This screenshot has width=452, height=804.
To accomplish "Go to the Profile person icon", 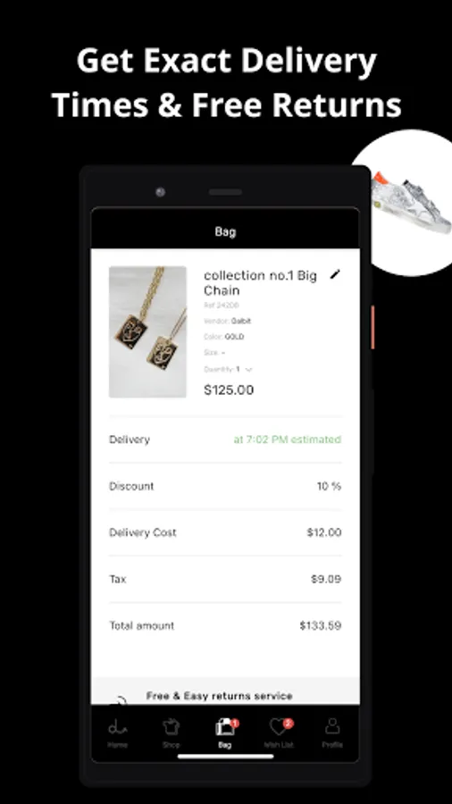I will pyautogui.click(x=332, y=726).
